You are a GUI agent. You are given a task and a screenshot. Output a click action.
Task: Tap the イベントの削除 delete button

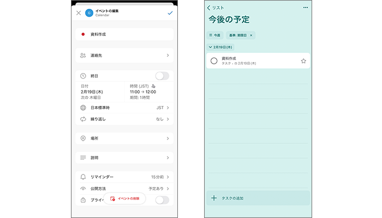pyautogui.click(x=124, y=198)
